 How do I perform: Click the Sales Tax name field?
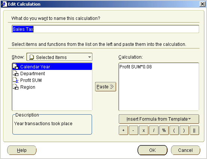tap(105, 29)
